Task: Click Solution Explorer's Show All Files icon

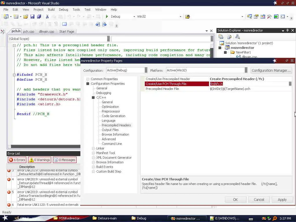Action: 229,37
